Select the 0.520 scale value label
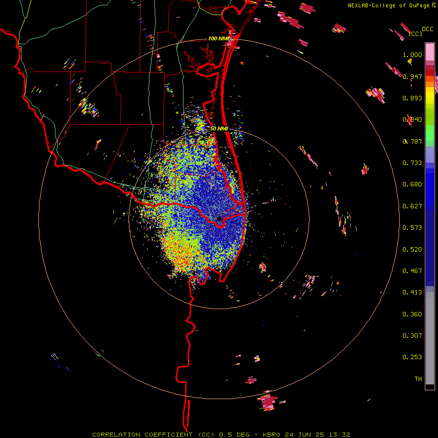Screen dimensions: 438x438 pyautogui.click(x=412, y=250)
